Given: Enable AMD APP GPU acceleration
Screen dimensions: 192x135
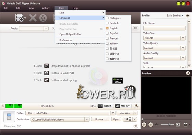Looking at the screenshot, I should pos(123,106).
